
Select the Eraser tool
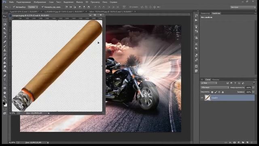(4, 58)
